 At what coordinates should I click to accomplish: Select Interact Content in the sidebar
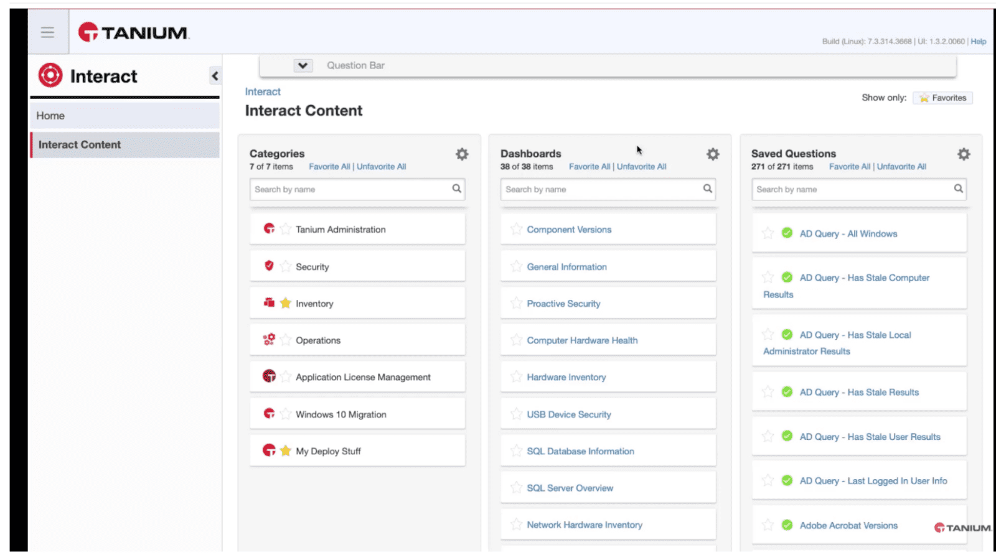(125, 144)
